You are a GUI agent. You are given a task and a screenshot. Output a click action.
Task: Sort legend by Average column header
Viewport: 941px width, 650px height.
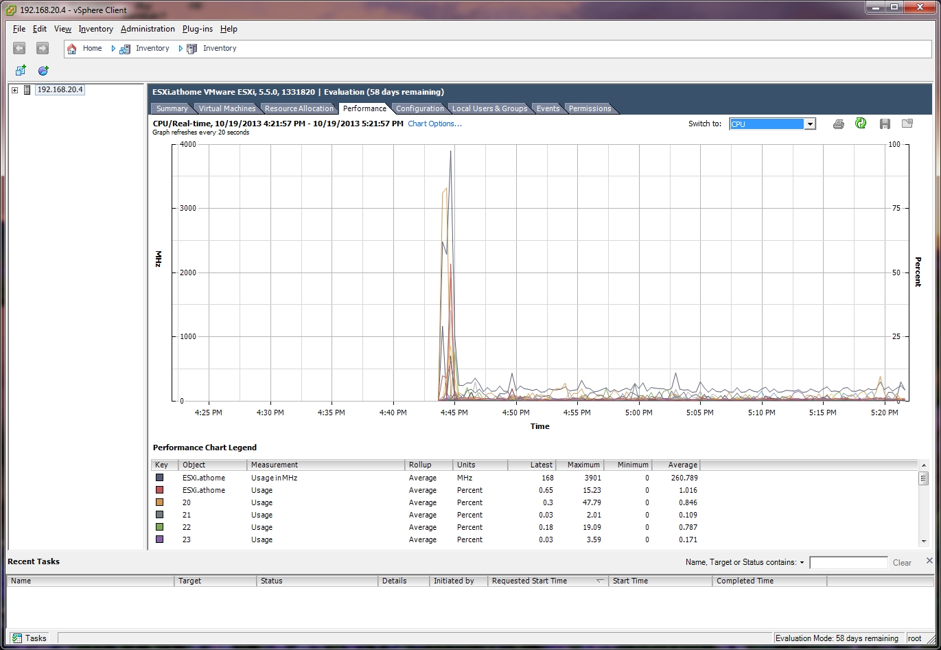(676, 465)
